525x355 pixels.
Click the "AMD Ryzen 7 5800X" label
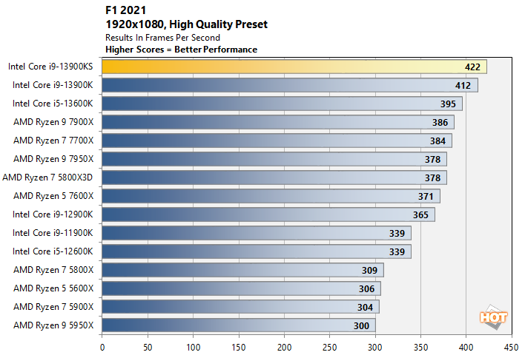pos(53,269)
